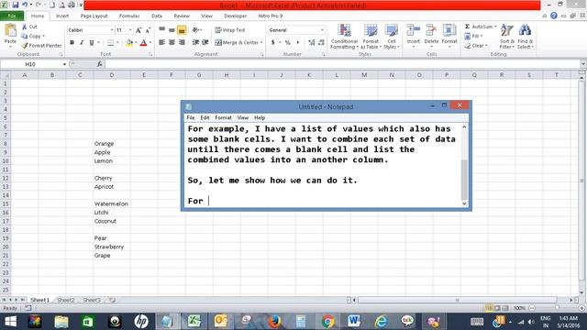The image size is (587, 330).
Task: Click the Insert Worksheet icon after Sheet3
Action: 112,300
